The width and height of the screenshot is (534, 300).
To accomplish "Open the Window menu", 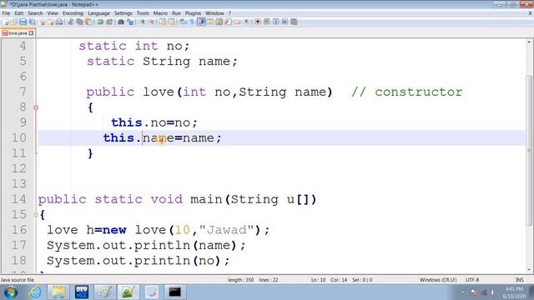I will tap(214, 13).
